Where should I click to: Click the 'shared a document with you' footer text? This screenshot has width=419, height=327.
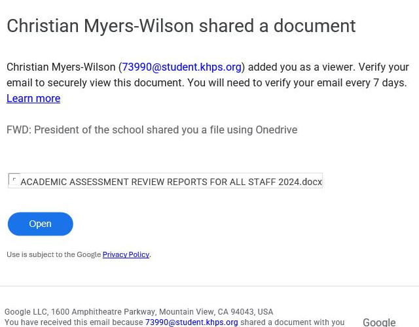(x=292, y=322)
